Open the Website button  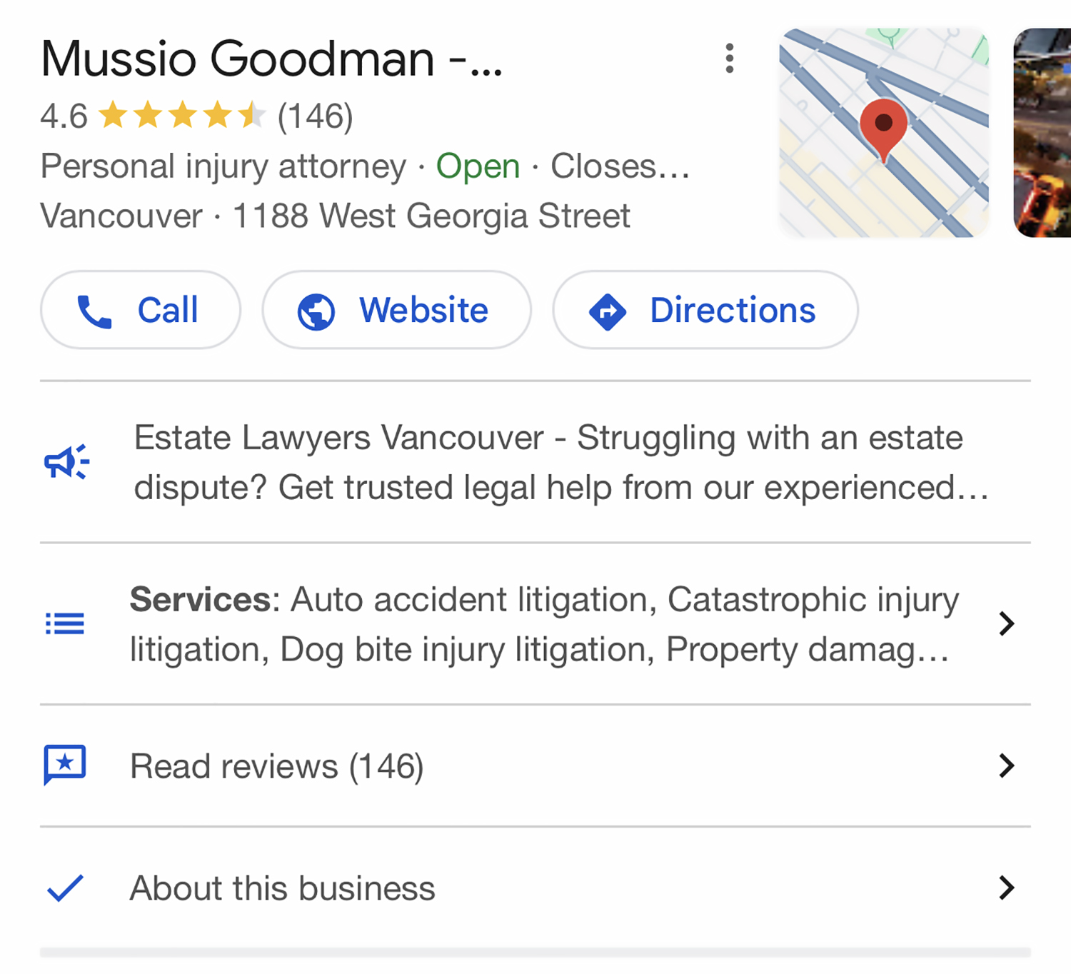396,310
